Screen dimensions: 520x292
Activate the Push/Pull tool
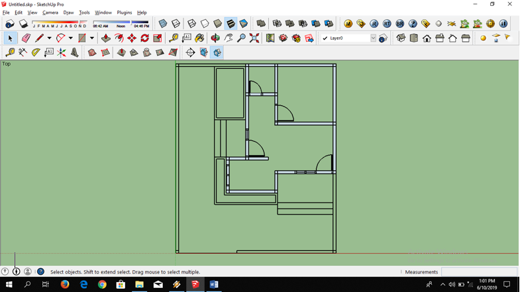coord(106,38)
